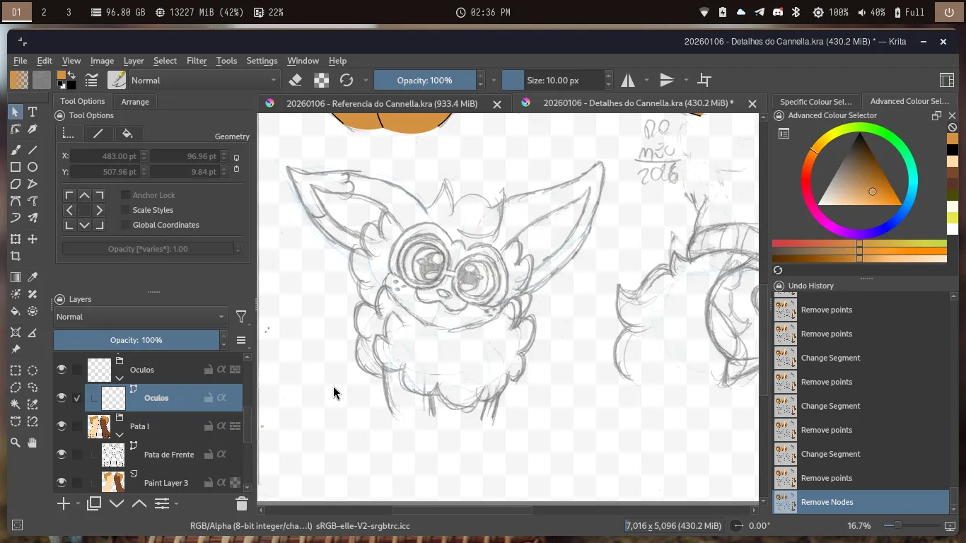This screenshot has width=966, height=543.
Task: Click Change Segment in Undo History
Action: point(830,358)
